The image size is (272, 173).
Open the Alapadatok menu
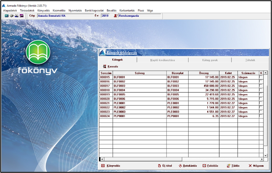click(x=10, y=11)
